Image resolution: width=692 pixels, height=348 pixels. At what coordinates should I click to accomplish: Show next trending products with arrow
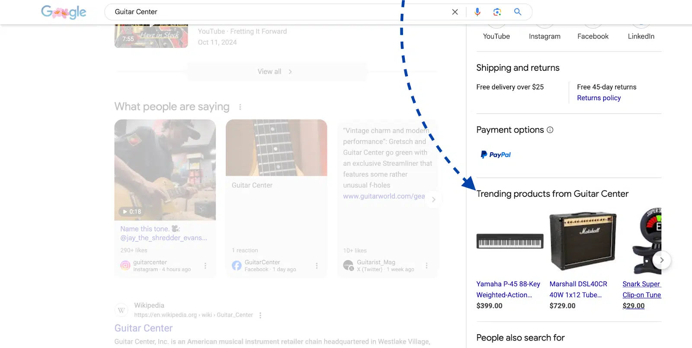(x=662, y=260)
